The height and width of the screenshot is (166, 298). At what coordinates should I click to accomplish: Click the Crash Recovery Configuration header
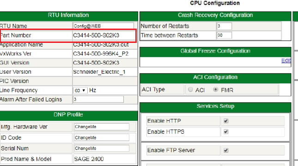215,15
